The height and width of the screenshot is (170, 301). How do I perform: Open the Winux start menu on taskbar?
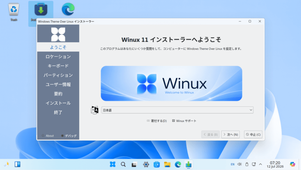(x=113, y=164)
